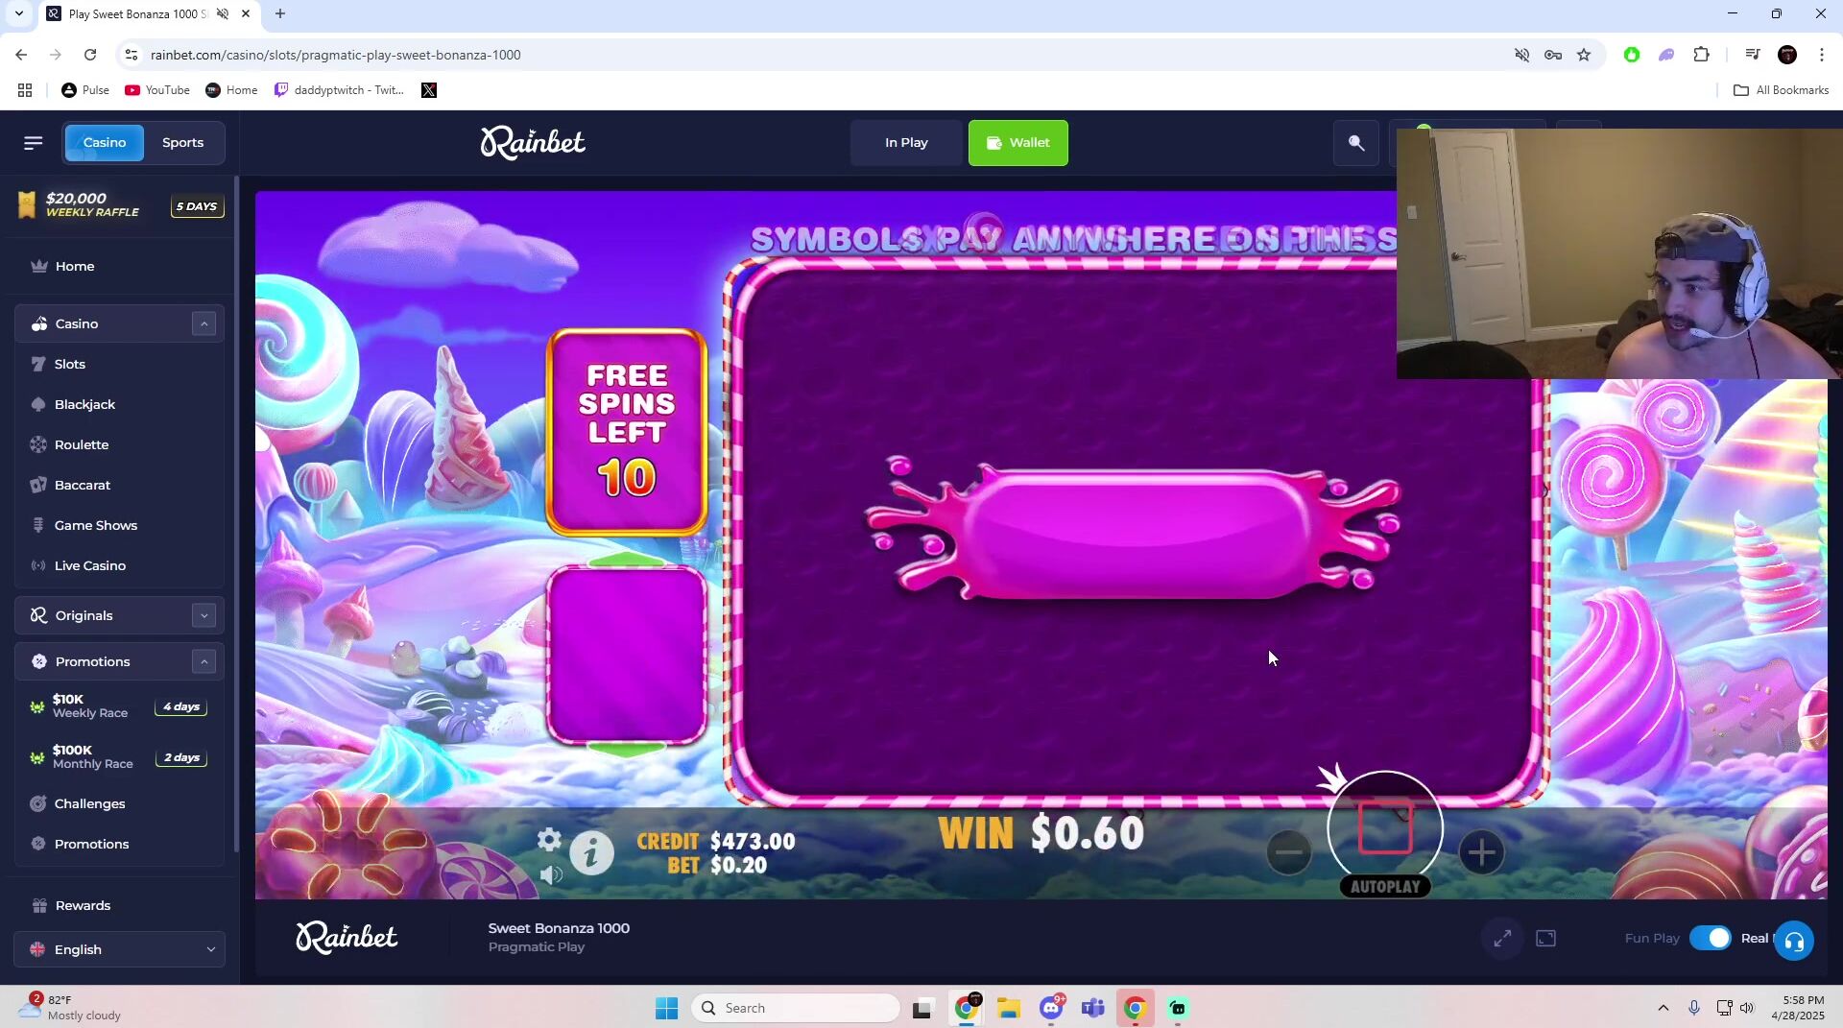Open the Wallet button
The image size is (1843, 1028).
(1017, 143)
